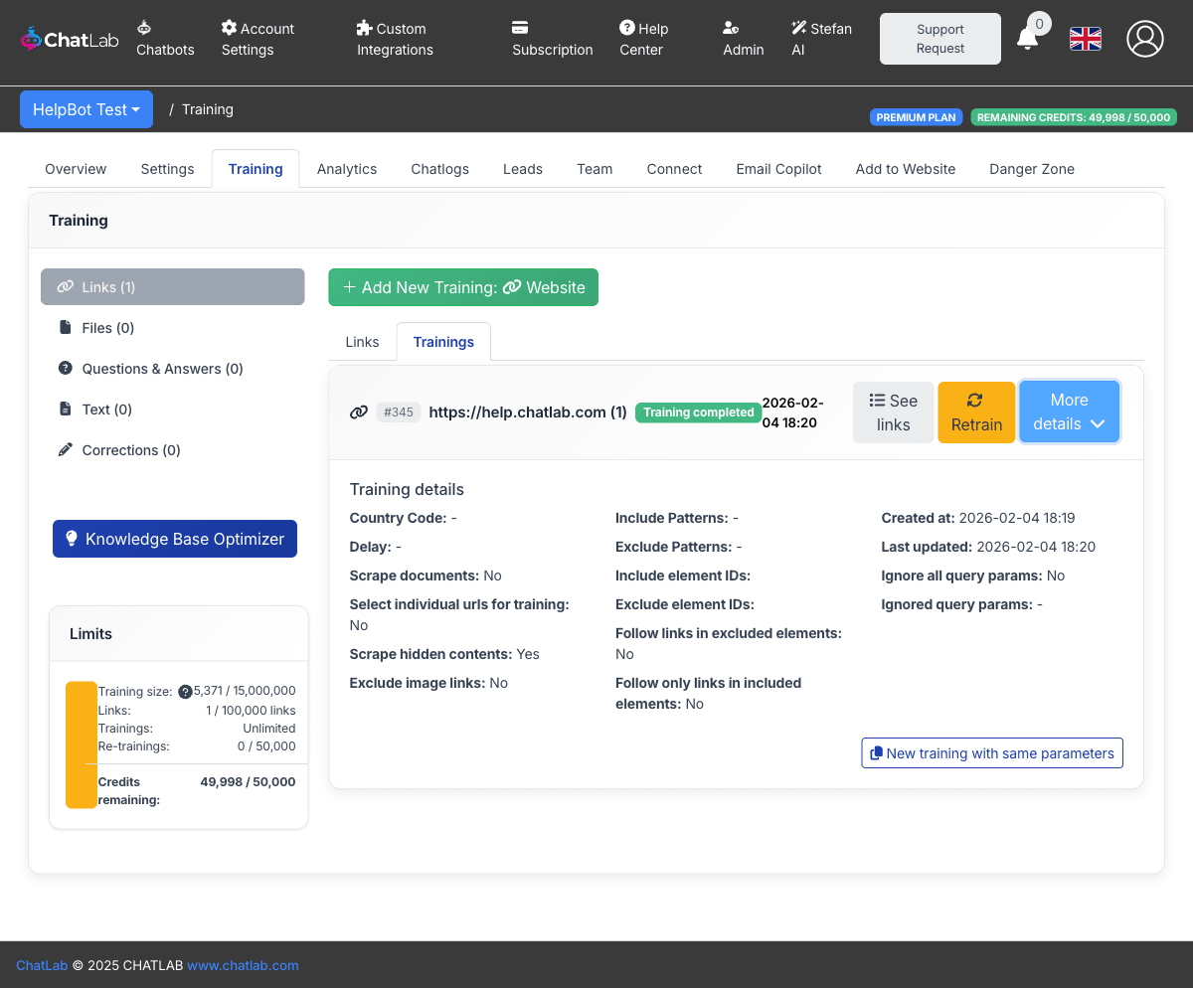Select Files (0) in training sidebar
This screenshot has width=1193, height=988.
pos(107,328)
